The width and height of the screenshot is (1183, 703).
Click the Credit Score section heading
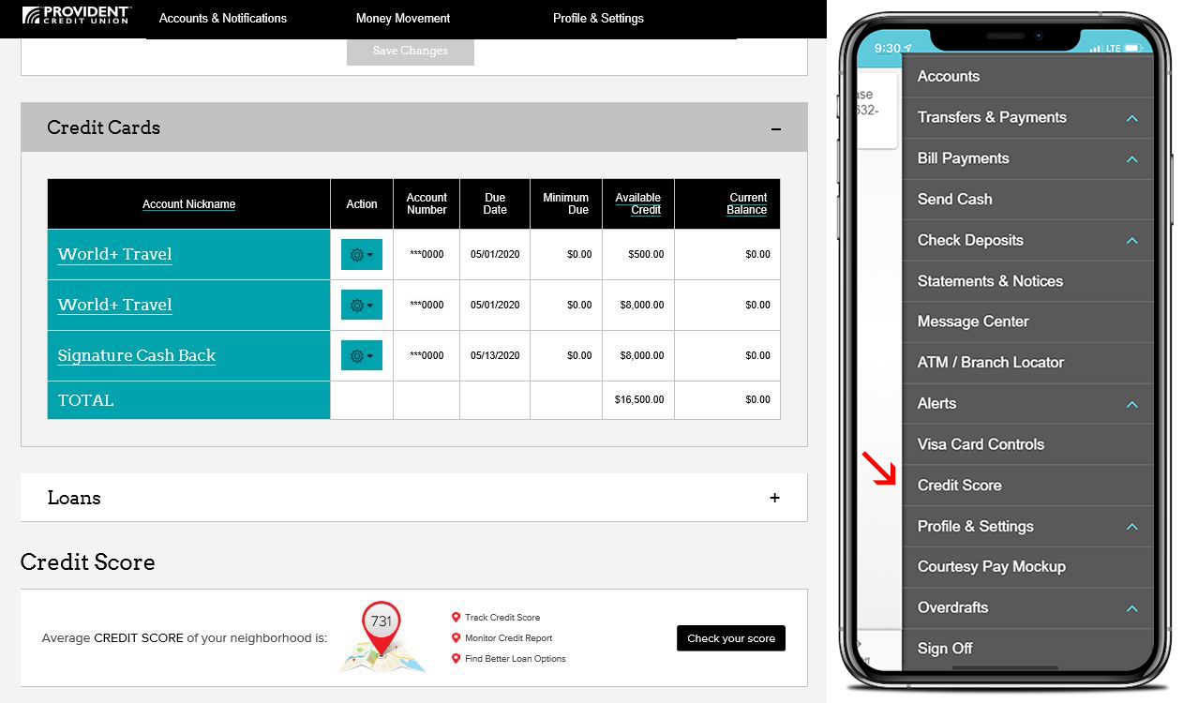pos(87,561)
